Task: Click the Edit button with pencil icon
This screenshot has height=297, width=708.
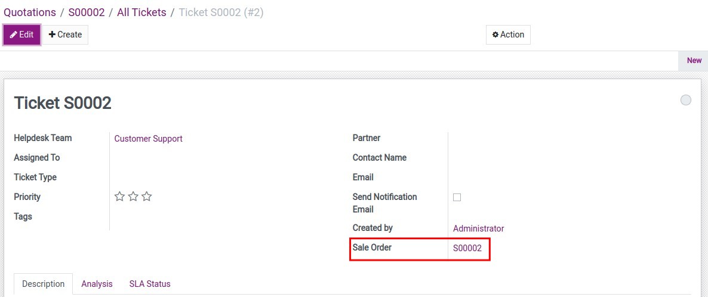Action: [x=22, y=35]
